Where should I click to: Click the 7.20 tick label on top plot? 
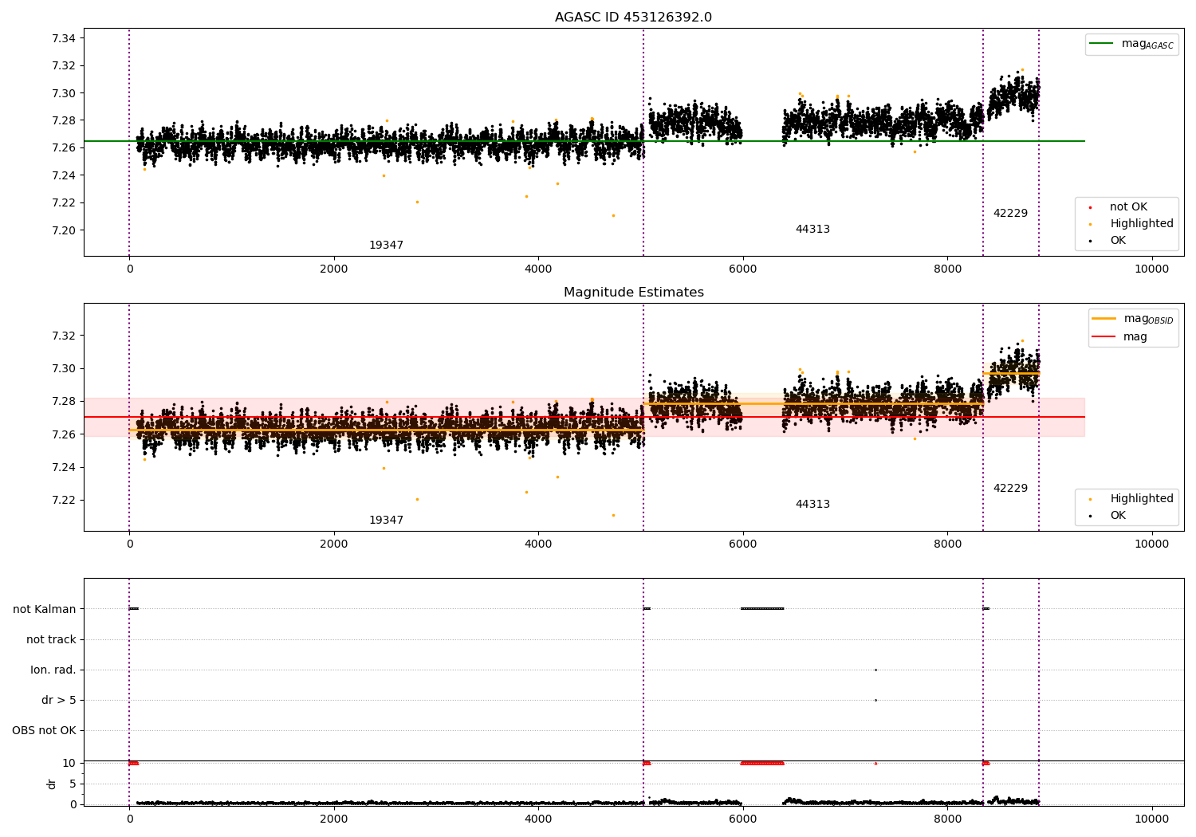pos(63,230)
